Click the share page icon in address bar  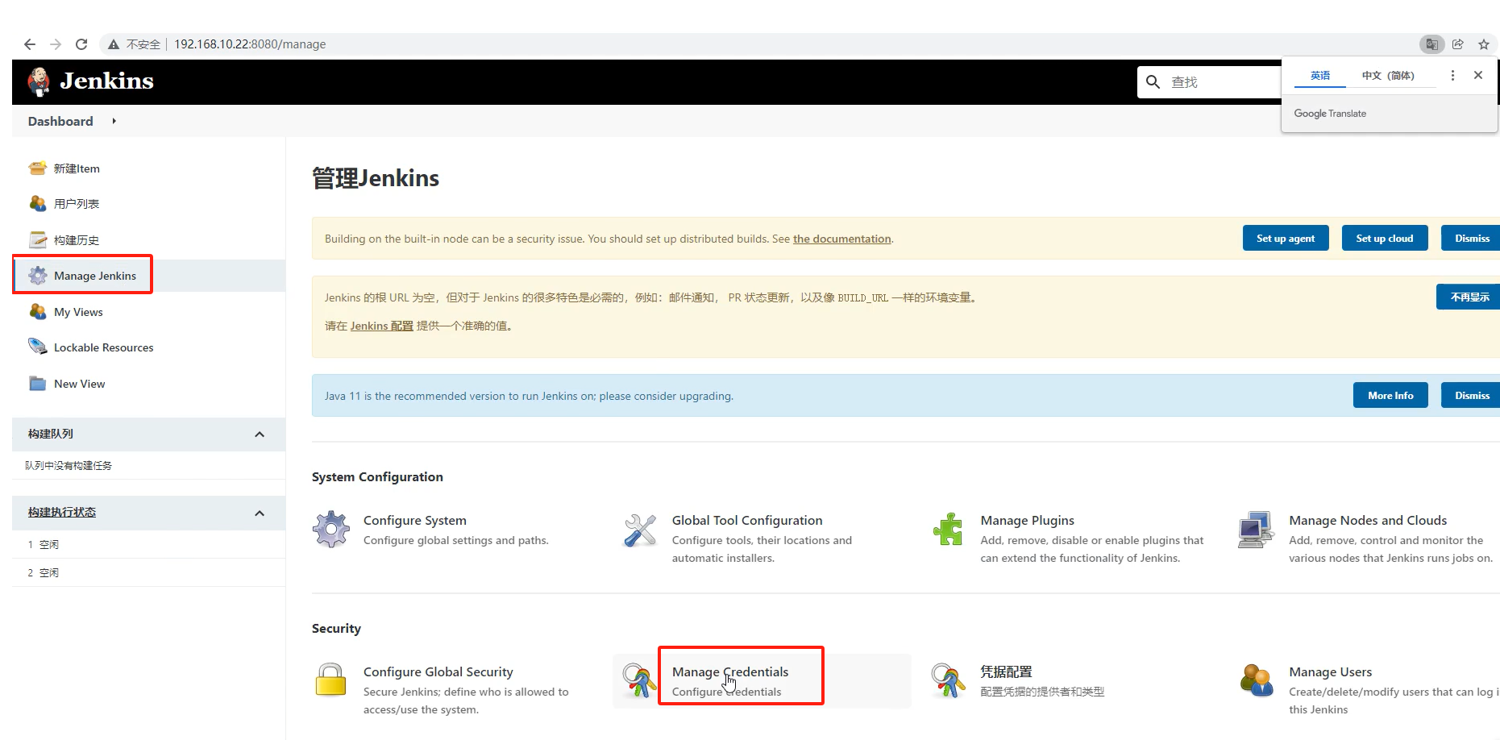[x=1458, y=44]
